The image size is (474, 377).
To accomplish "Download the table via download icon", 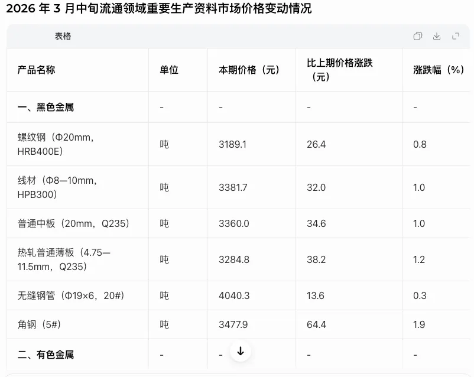I will point(437,36).
